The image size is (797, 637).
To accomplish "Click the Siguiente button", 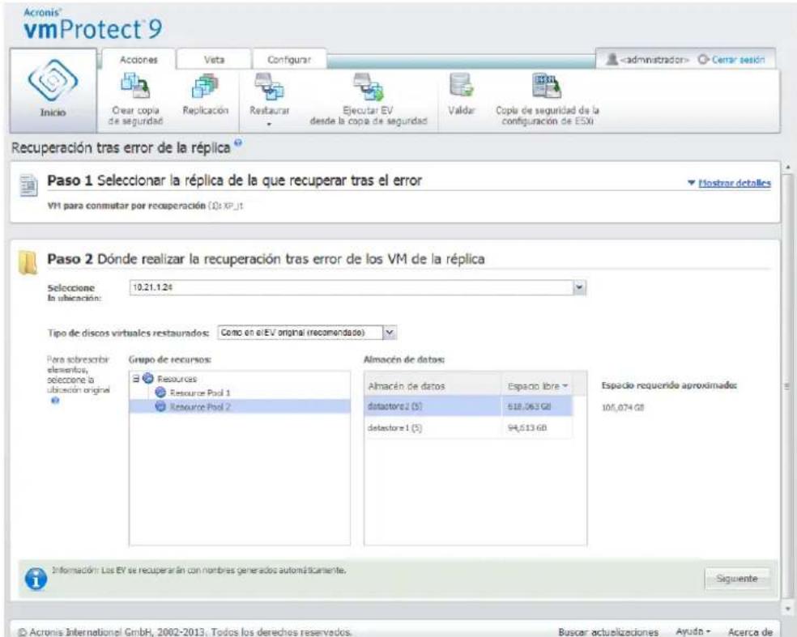I will pos(736,579).
